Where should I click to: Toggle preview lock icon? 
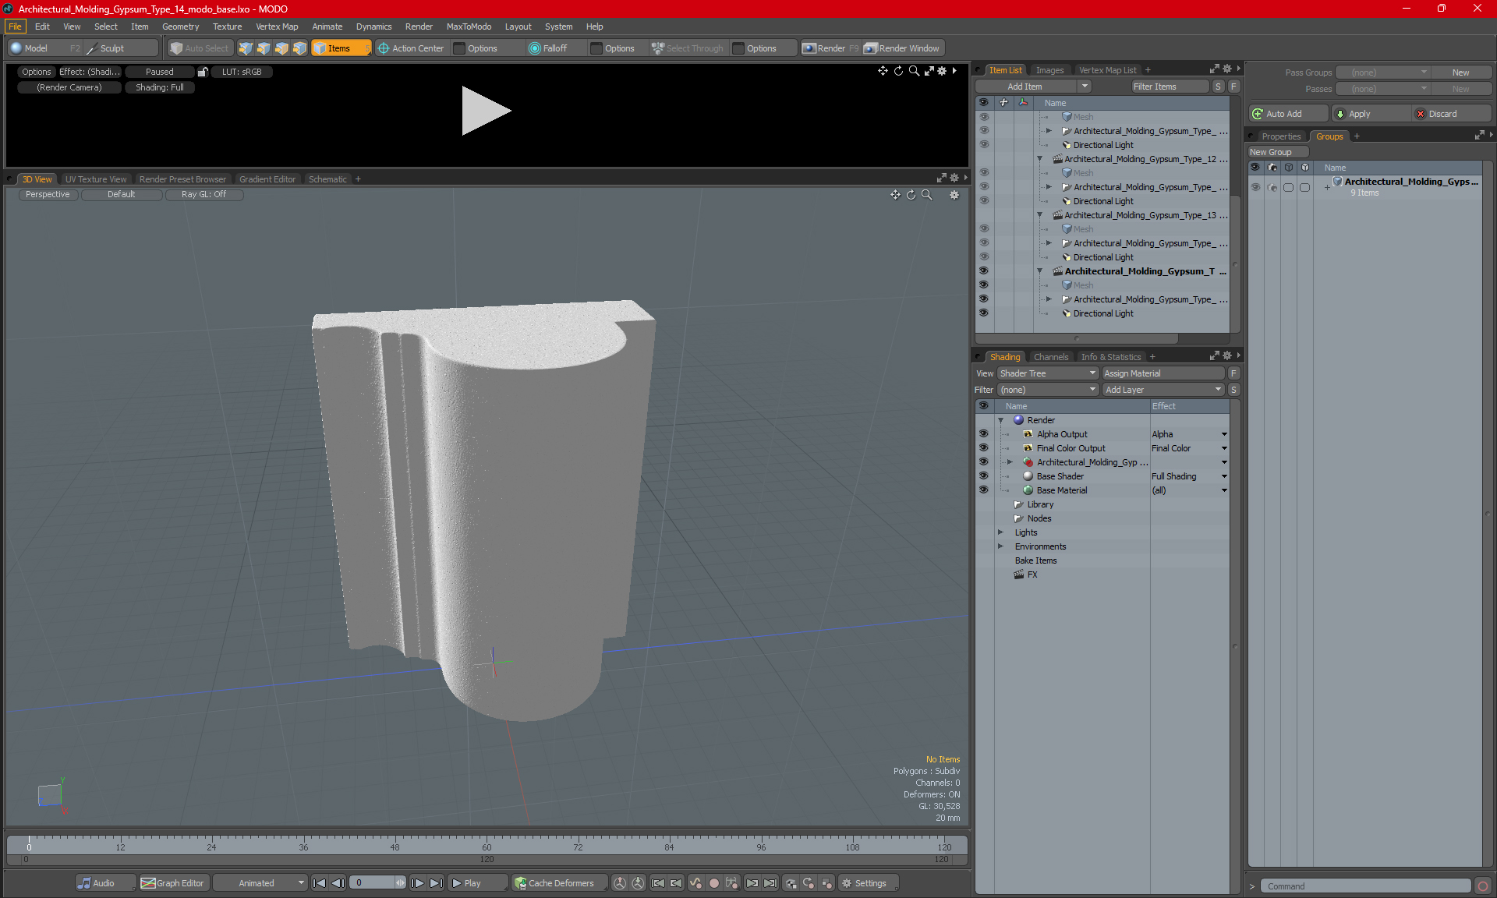(203, 72)
